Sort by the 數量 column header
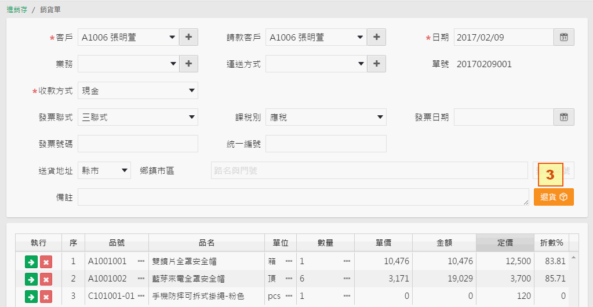This screenshot has width=593, height=307. [x=325, y=243]
